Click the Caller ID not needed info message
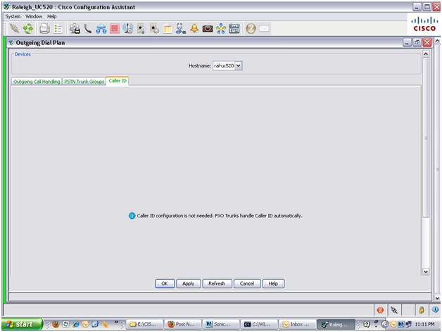 [x=215, y=216]
